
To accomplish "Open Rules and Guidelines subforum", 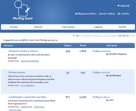I will click(30, 61).
